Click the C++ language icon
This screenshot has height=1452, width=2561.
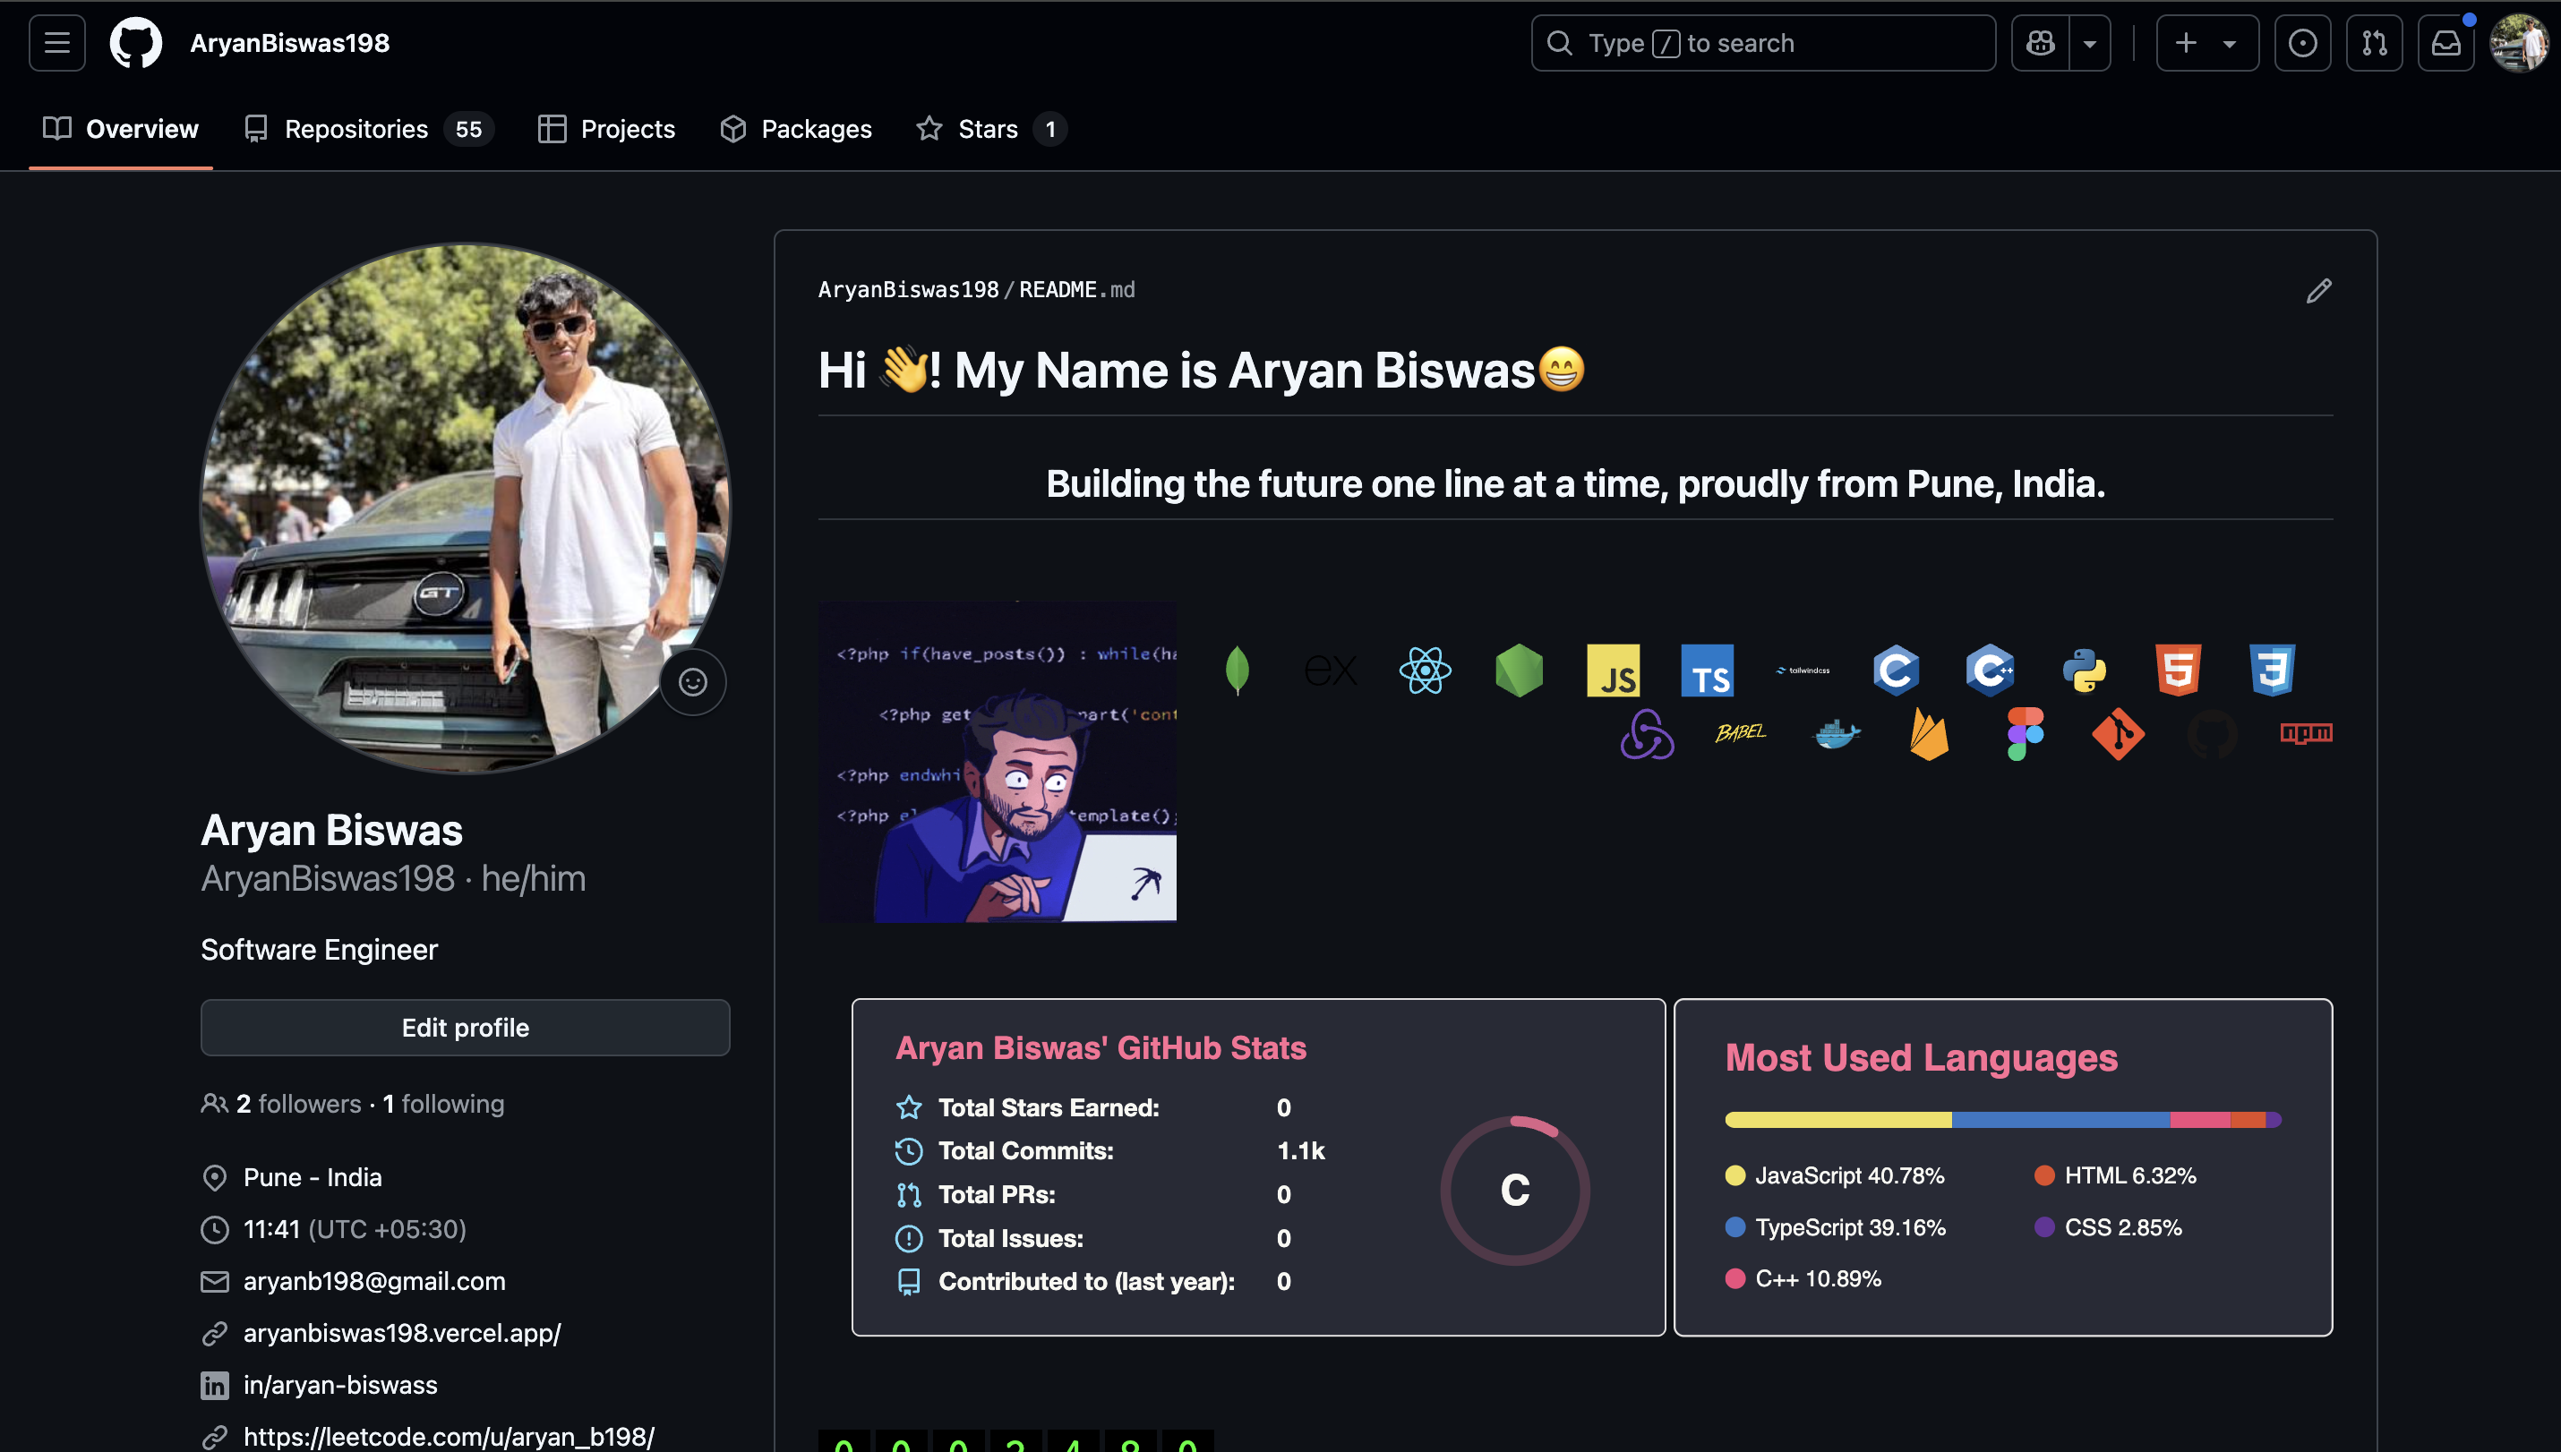point(1990,670)
